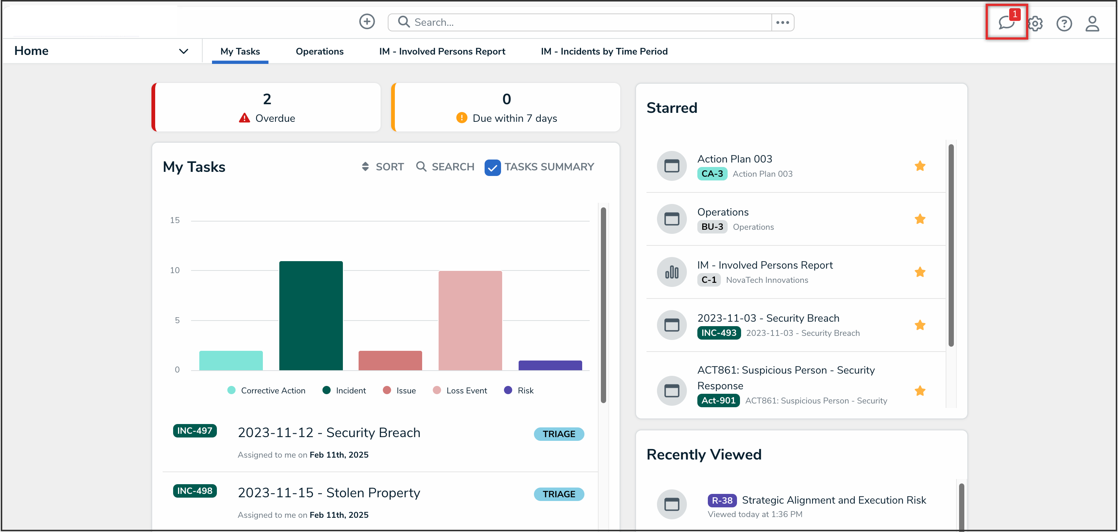Open the search bar more options ellipsis

782,22
